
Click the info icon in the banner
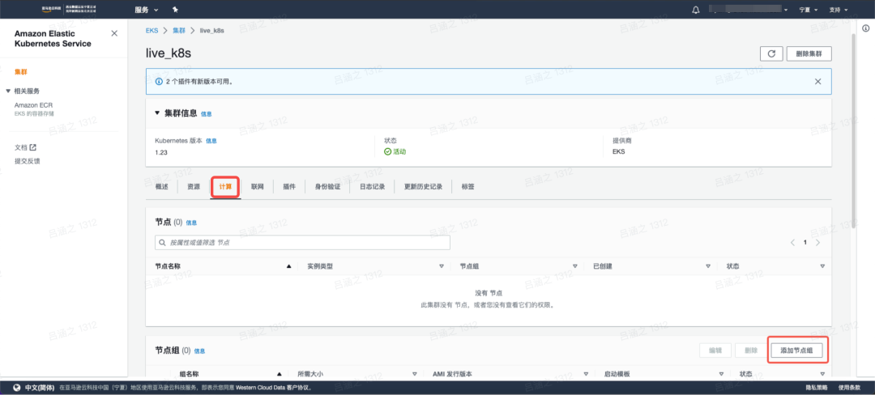click(159, 81)
